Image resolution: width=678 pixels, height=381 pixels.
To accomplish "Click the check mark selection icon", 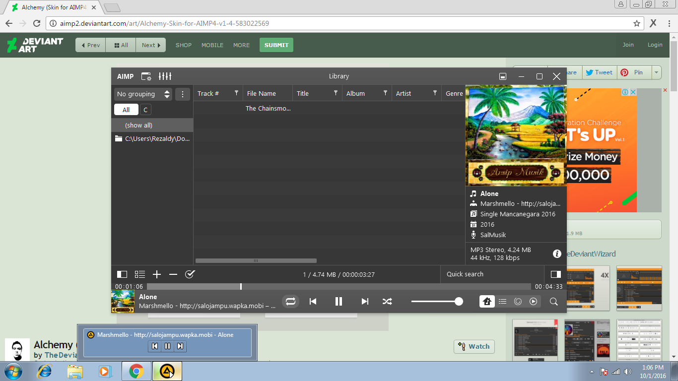I will (x=190, y=274).
